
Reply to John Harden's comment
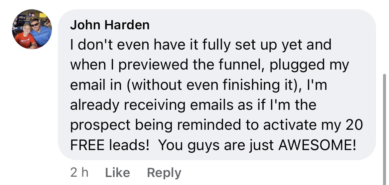164,172
